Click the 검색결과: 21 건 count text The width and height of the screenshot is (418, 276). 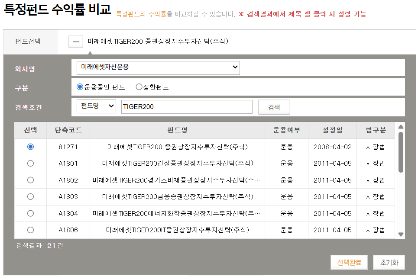click(39, 245)
